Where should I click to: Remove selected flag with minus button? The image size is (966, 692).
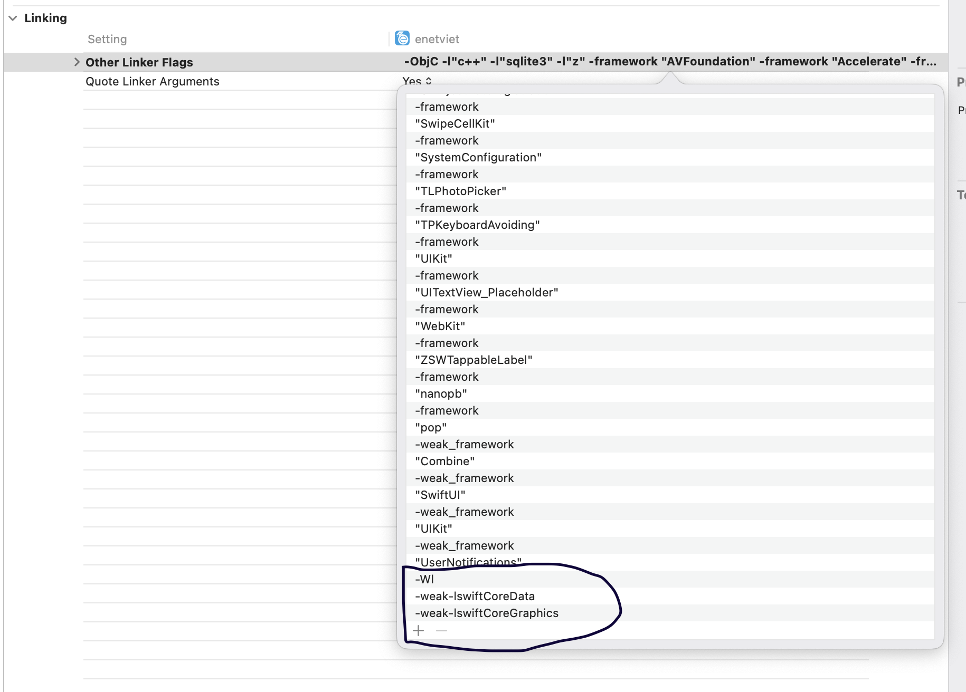tap(442, 631)
